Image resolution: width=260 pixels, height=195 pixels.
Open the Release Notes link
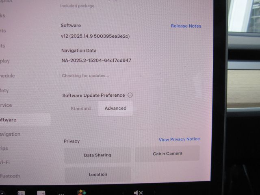click(186, 26)
